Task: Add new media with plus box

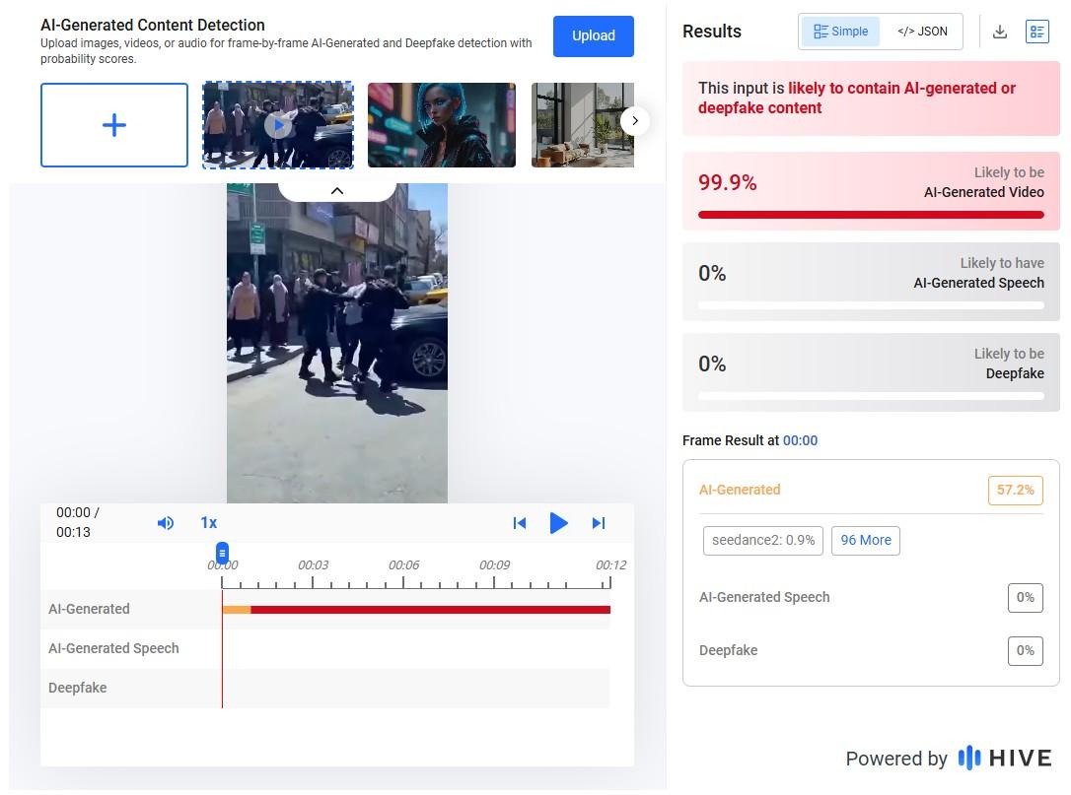Action: click(x=114, y=125)
